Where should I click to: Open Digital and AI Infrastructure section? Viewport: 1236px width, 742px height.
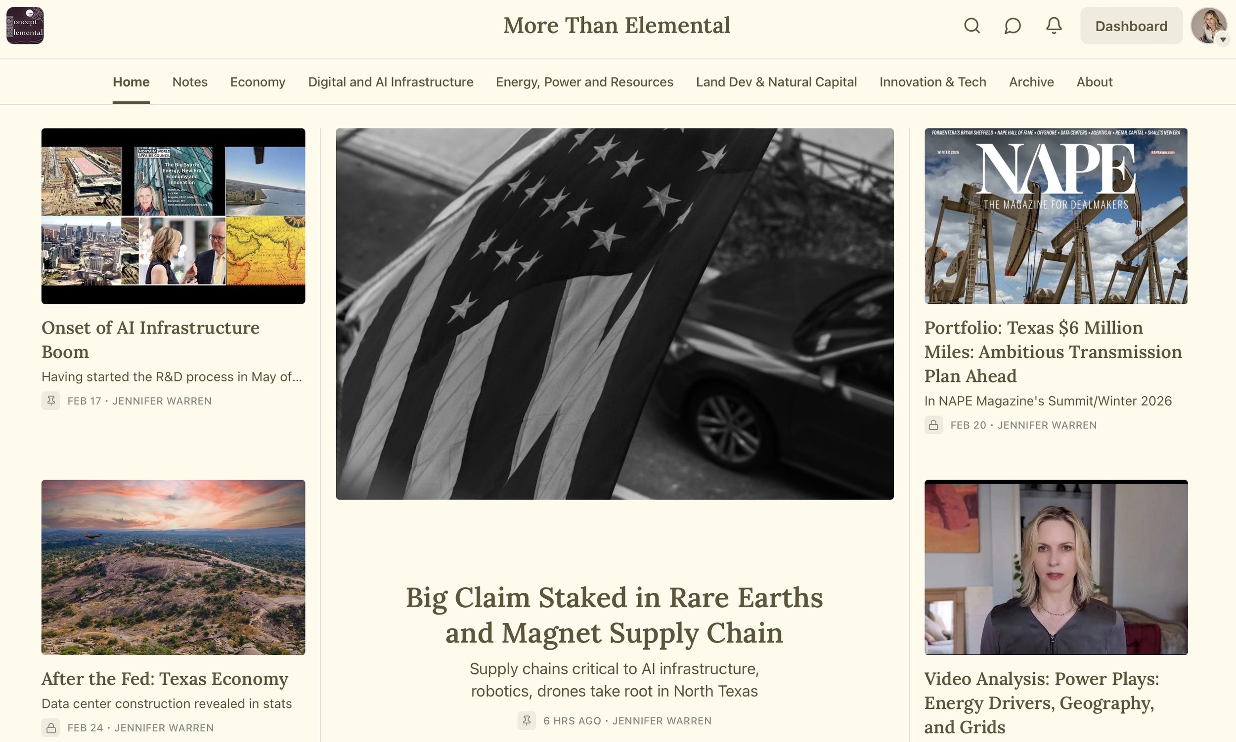[x=390, y=82]
